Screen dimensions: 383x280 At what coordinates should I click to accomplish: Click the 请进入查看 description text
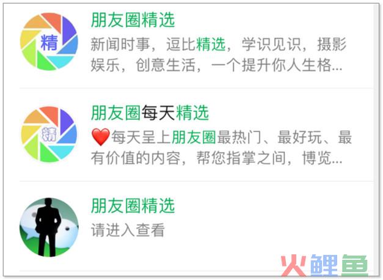(x=128, y=230)
